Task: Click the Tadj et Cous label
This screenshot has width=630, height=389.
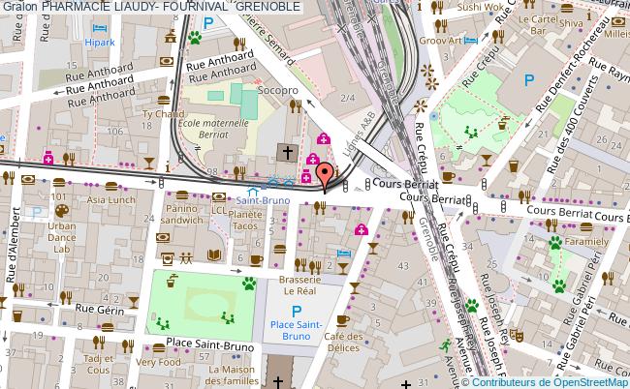Action: pos(99,364)
